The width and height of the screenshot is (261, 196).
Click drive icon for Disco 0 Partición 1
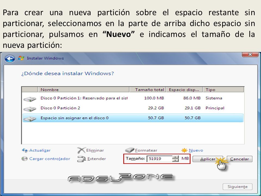(30, 99)
